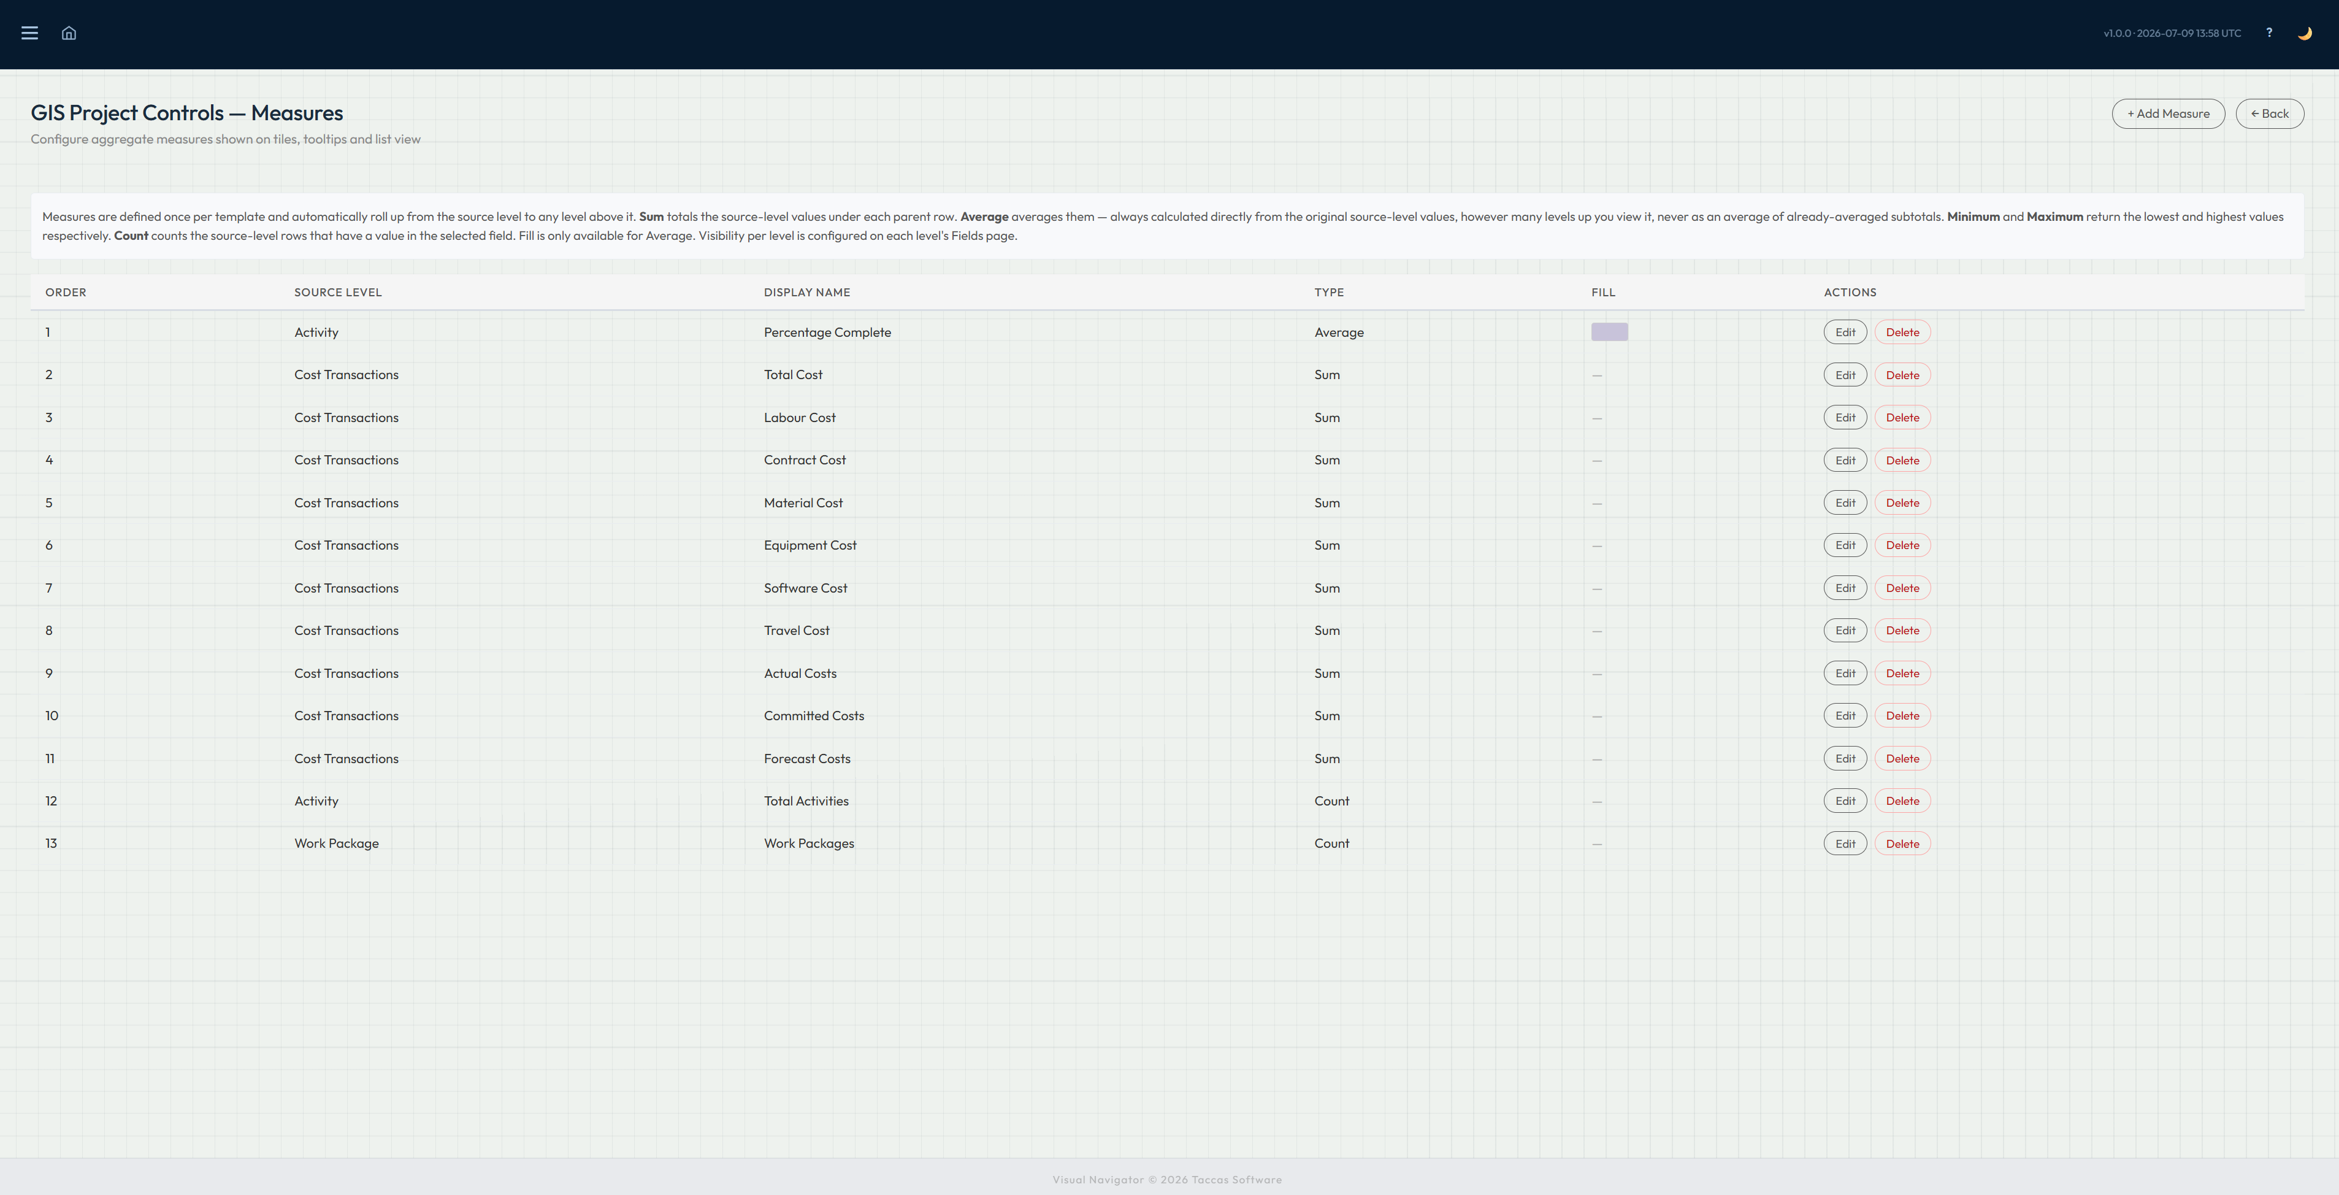Edit the Equipment Cost measure
This screenshot has width=2339, height=1195.
pyautogui.click(x=1845, y=546)
